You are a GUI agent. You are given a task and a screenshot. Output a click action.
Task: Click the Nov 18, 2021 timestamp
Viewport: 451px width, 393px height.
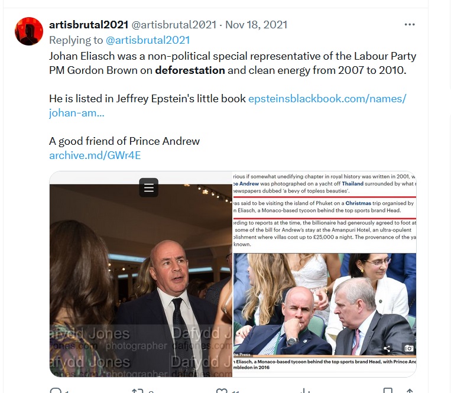click(257, 25)
